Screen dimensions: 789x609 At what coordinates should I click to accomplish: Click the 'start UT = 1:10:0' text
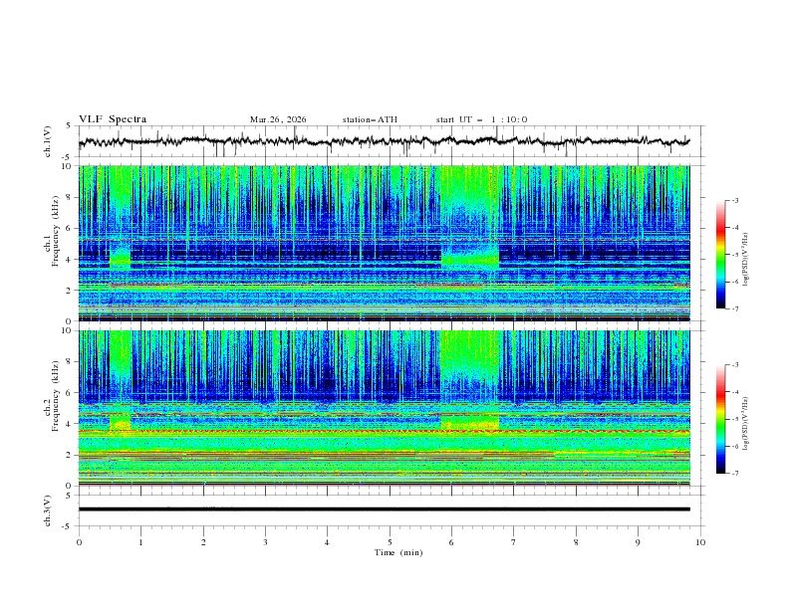tap(481, 119)
